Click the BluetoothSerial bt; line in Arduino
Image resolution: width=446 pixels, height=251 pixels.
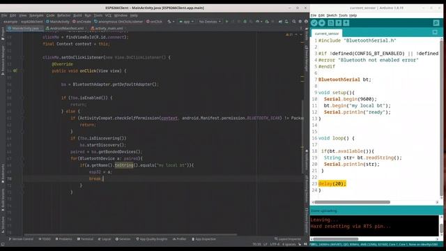[345, 79]
